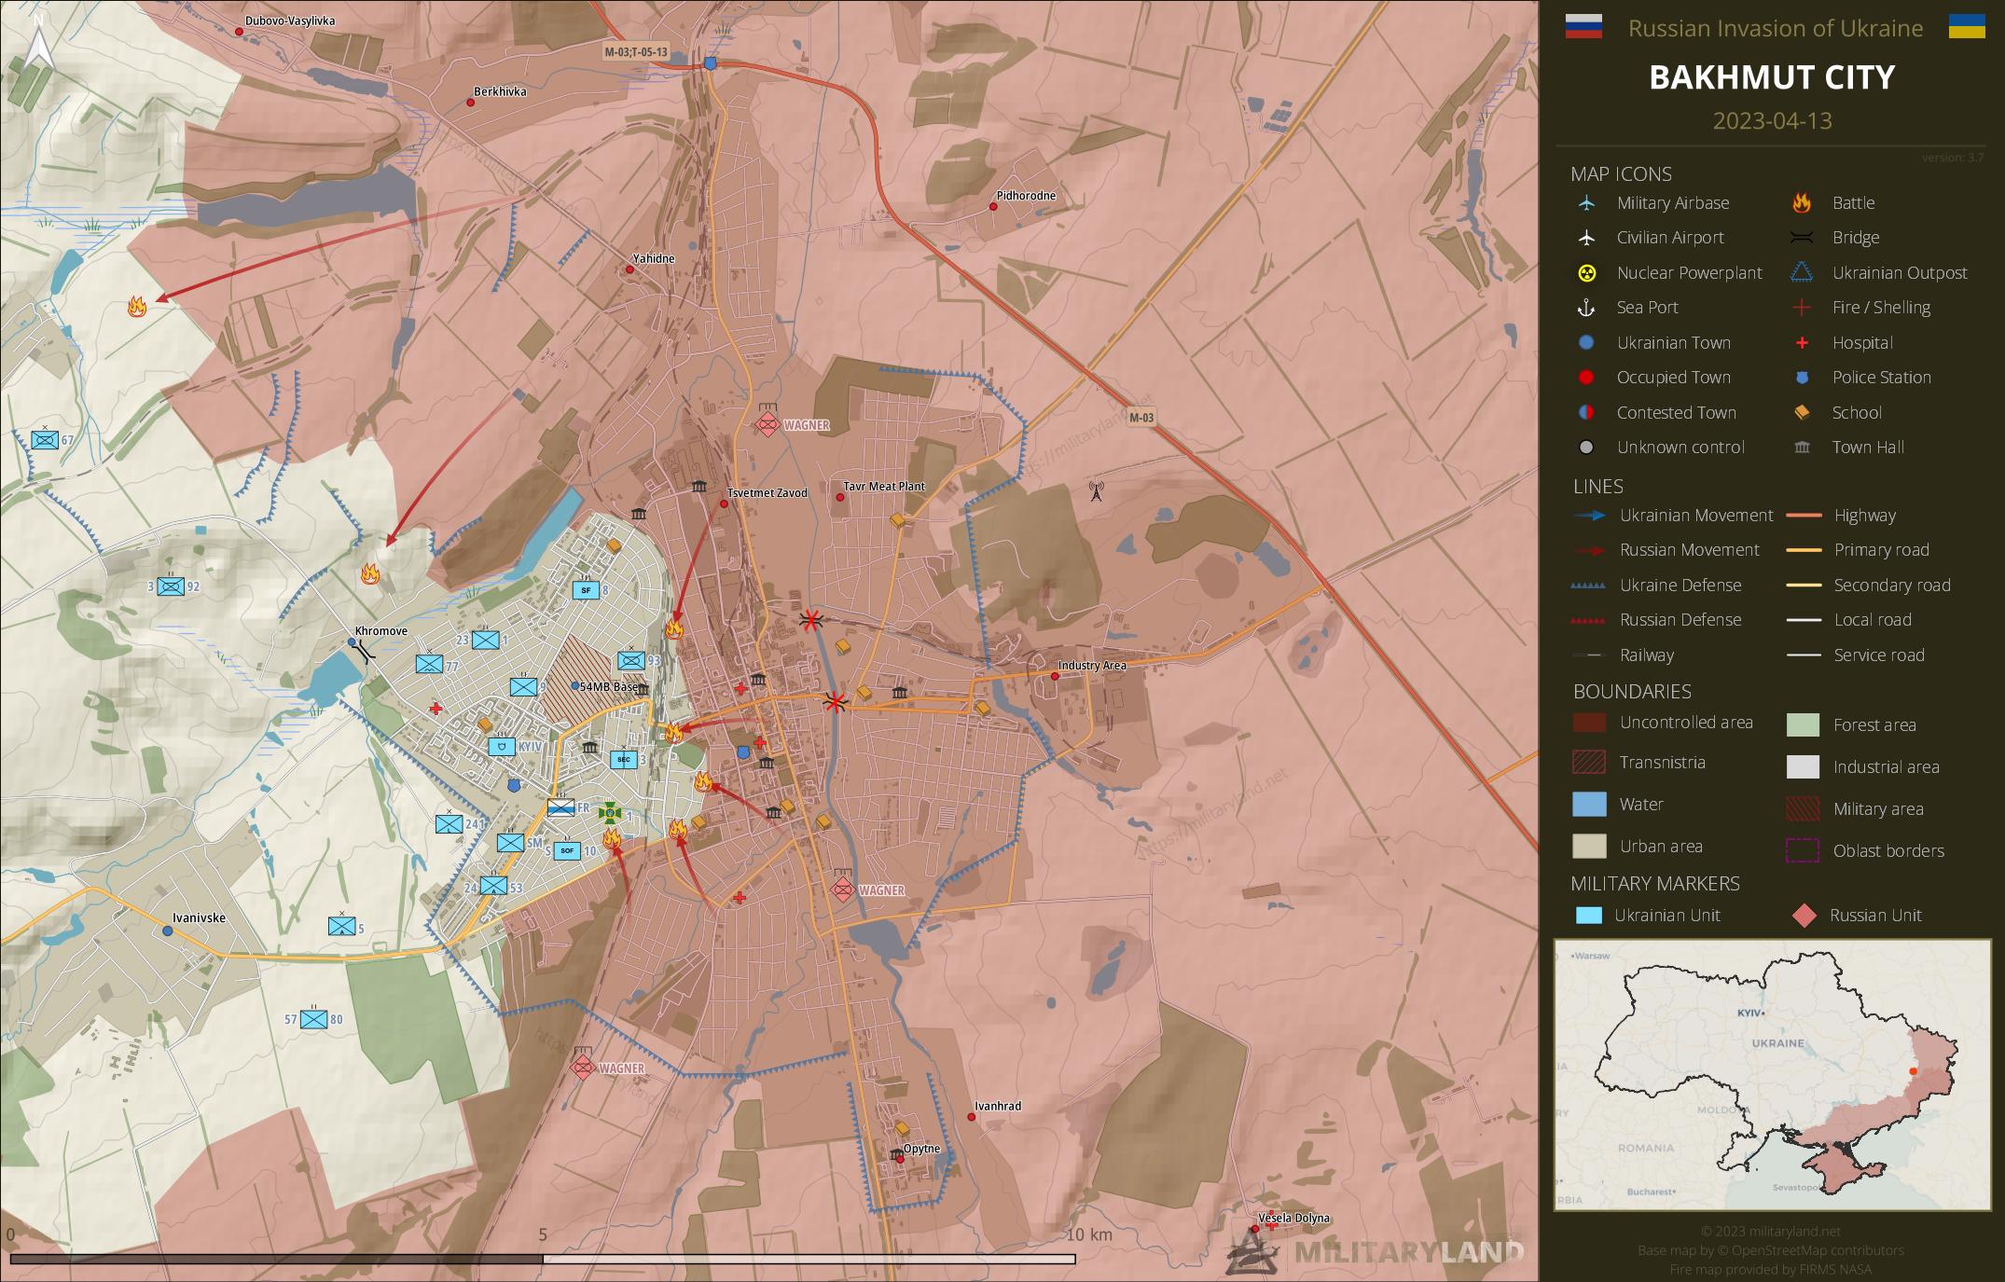This screenshot has width=2005, height=1282.
Task: Click the Russian flag in header
Action: tap(1583, 27)
